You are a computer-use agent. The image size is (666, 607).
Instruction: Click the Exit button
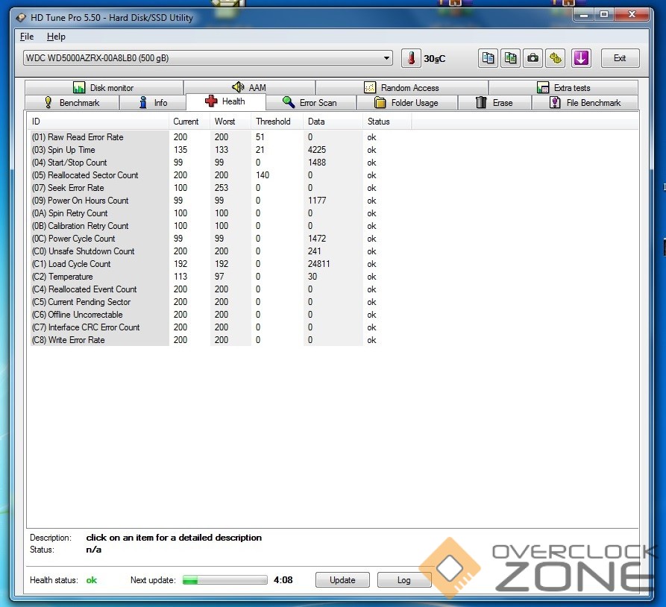point(620,58)
